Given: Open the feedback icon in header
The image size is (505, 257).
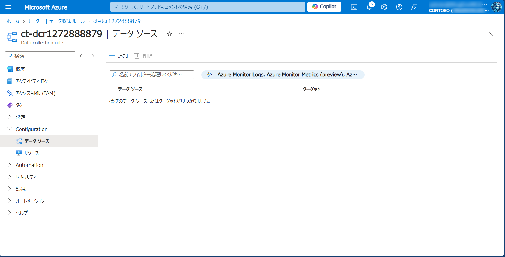Looking at the screenshot, I should click(414, 7).
